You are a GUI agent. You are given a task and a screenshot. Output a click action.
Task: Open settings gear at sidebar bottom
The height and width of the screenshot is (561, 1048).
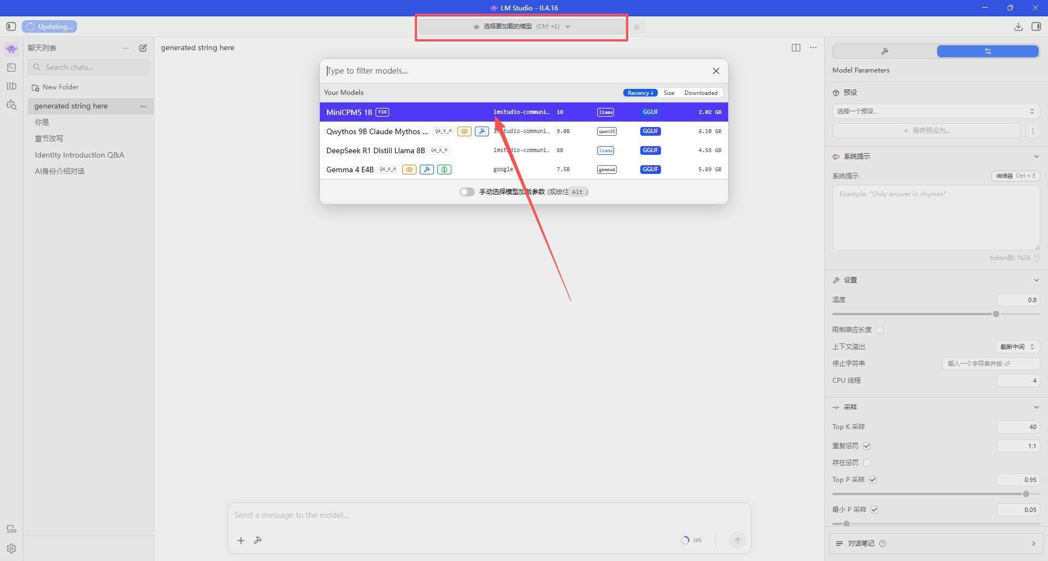pos(11,548)
